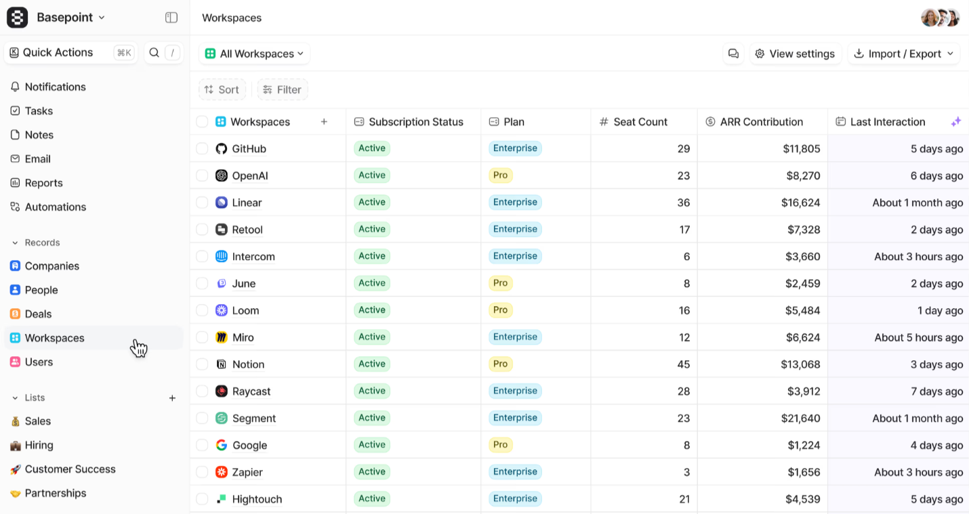
Task: Click the Zapier logo icon
Action: (x=222, y=472)
